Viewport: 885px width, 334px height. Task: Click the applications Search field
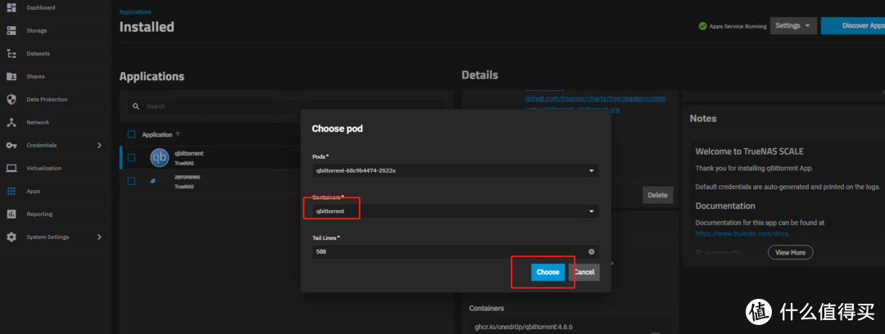point(288,106)
